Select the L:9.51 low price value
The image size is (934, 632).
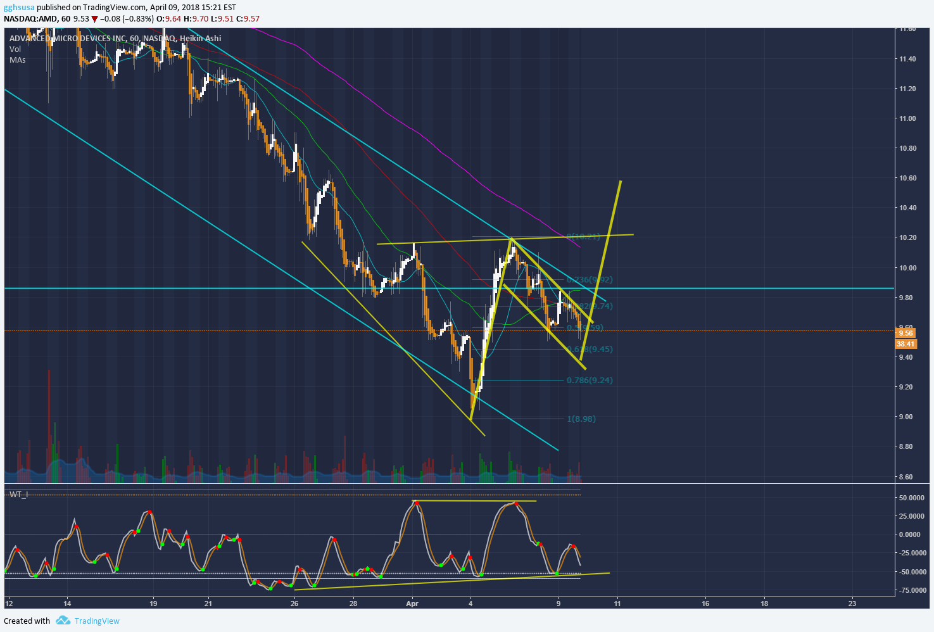(222, 18)
